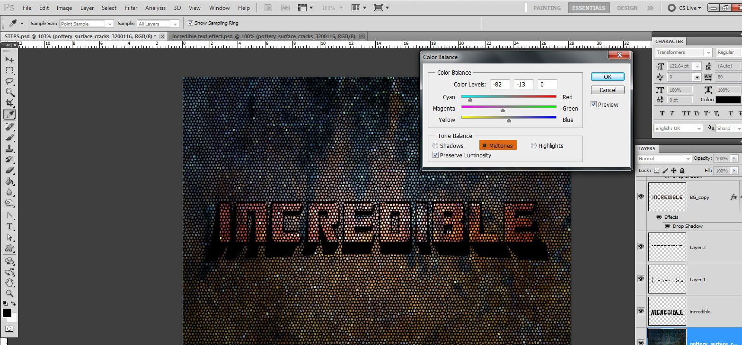Switch to incredible text effect.psd tab
Viewport: 742px width, 345px height.
point(264,36)
